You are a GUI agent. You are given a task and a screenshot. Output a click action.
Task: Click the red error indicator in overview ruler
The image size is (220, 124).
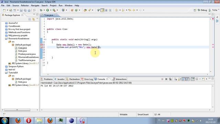[213, 19]
